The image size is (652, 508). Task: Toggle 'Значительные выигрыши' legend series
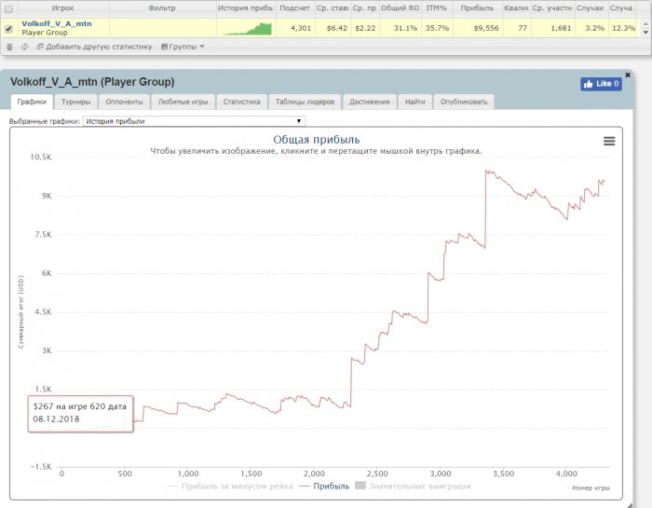click(x=413, y=486)
